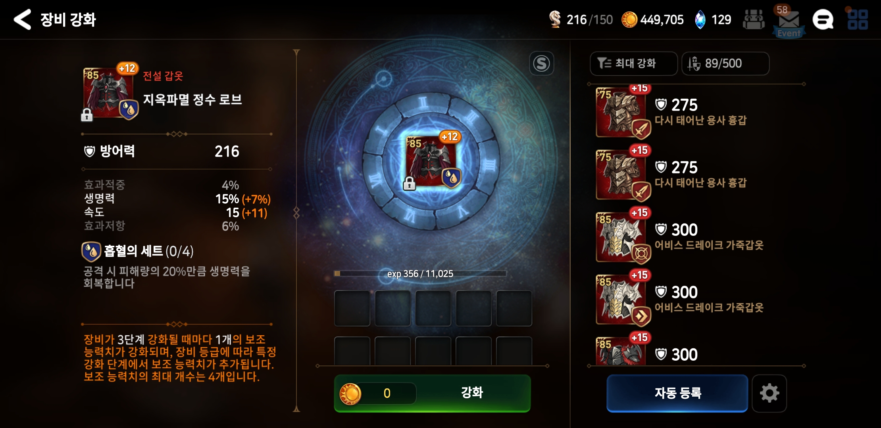Image resolution: width=881 pixels, height=428 pixels.
Task: Tap the S skip animation icon
Action: [x=542, y=63]
